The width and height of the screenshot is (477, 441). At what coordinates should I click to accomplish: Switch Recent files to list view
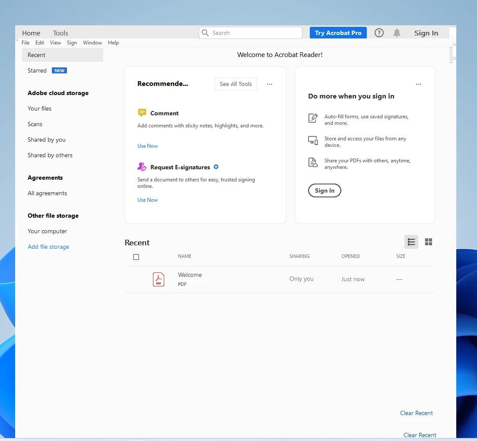click(x=411, y=242)
